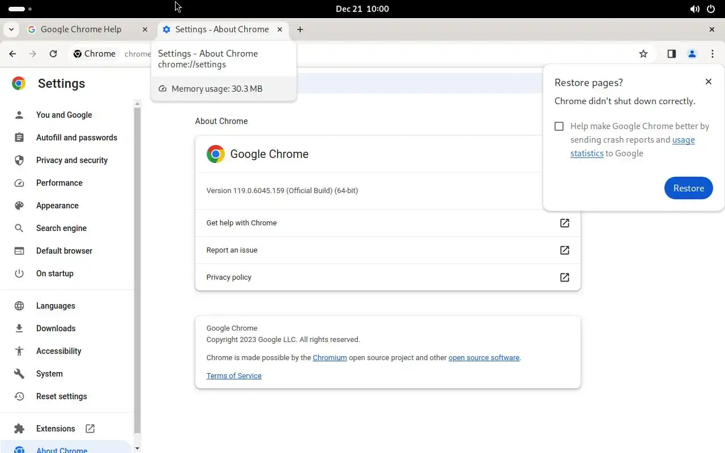Click external icon for Privacy policy
Image resolution: width=725 pixels, height=453 pixels.
[x=565, y=277]
